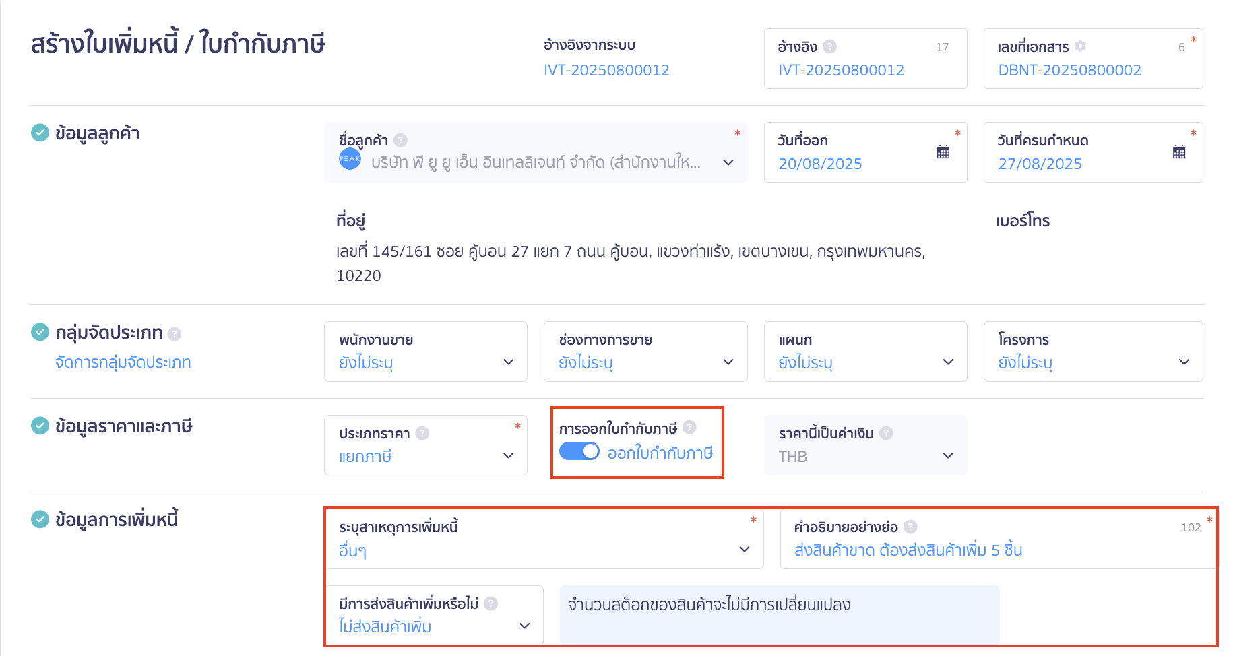Click the help icon beside ชื่อลูกค้า
1233x656 pixels.
[x=400, y=139]
